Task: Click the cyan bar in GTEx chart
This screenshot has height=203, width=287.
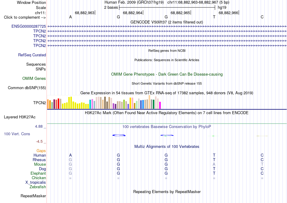Action: (90, 104)
